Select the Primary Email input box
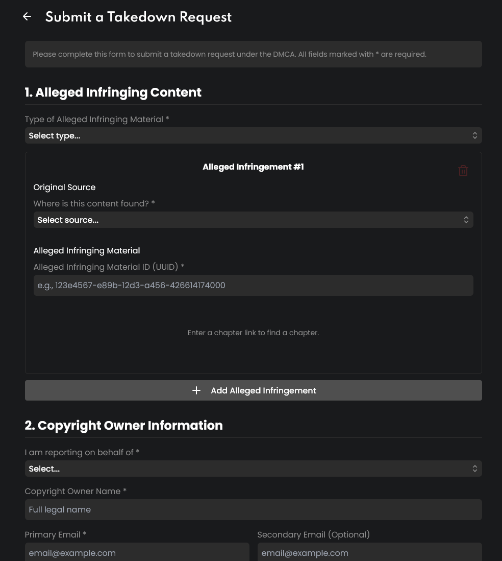This screenshot has height=561, width=502. (137, 552)
